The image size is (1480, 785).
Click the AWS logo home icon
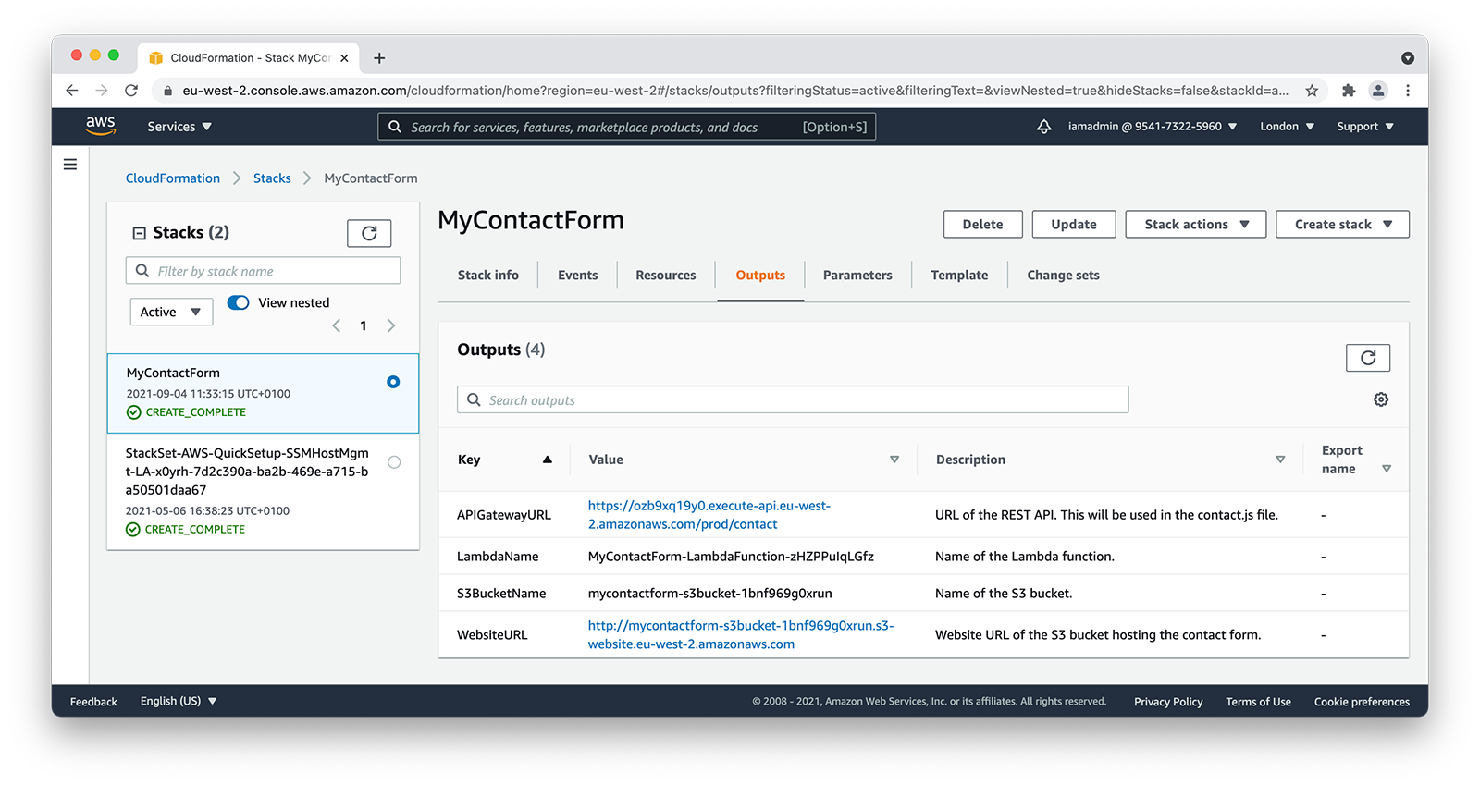[101, 126]
